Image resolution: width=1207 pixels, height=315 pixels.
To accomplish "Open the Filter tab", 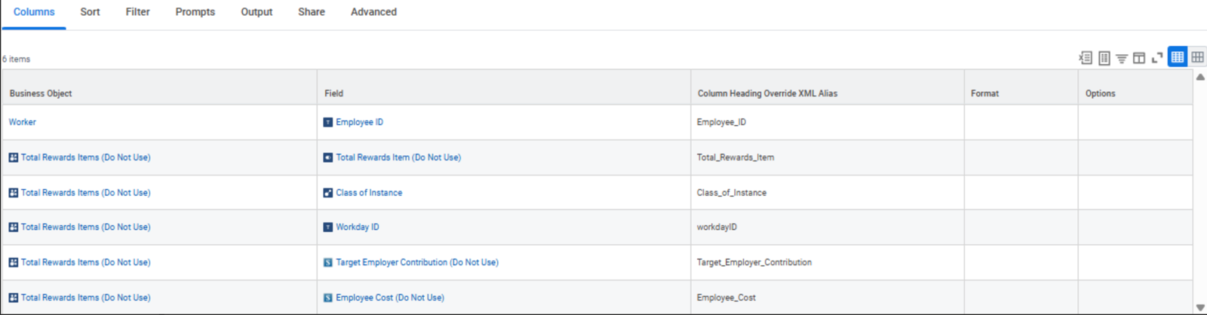I will 138,12.
